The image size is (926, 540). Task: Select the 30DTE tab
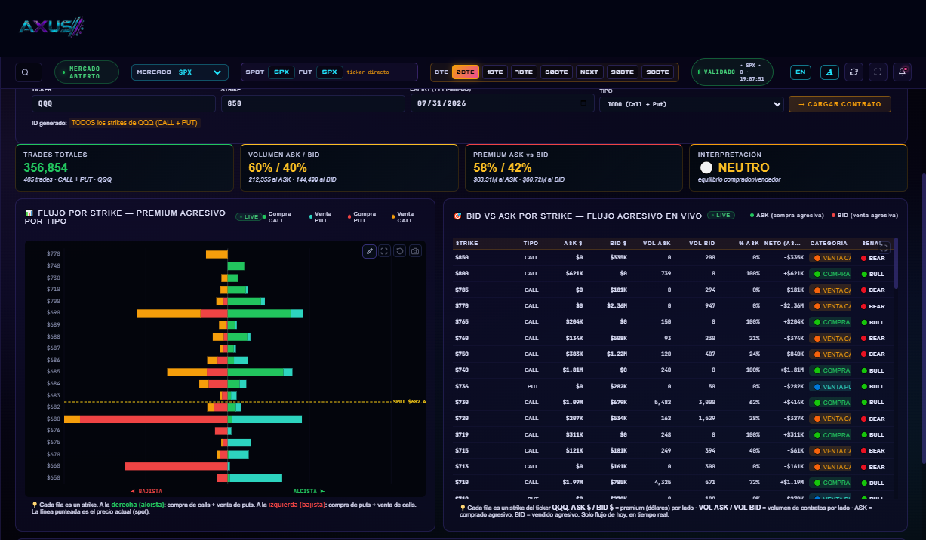tap(556, 72)
